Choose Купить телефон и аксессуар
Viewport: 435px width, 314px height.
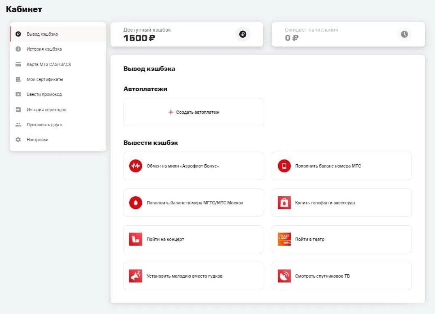(x=342, y=203)
